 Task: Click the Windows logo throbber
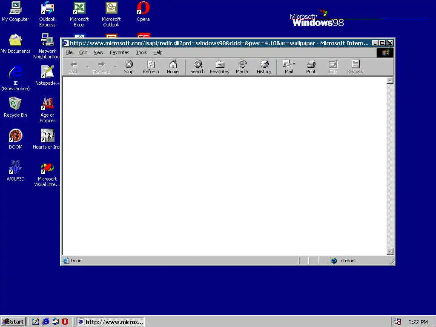385,53
